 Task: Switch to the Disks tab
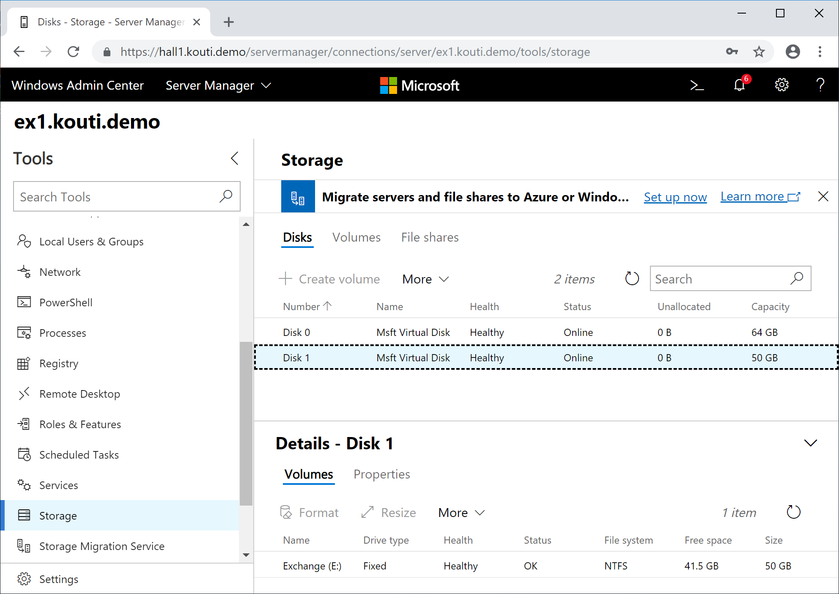click(297, 237)
